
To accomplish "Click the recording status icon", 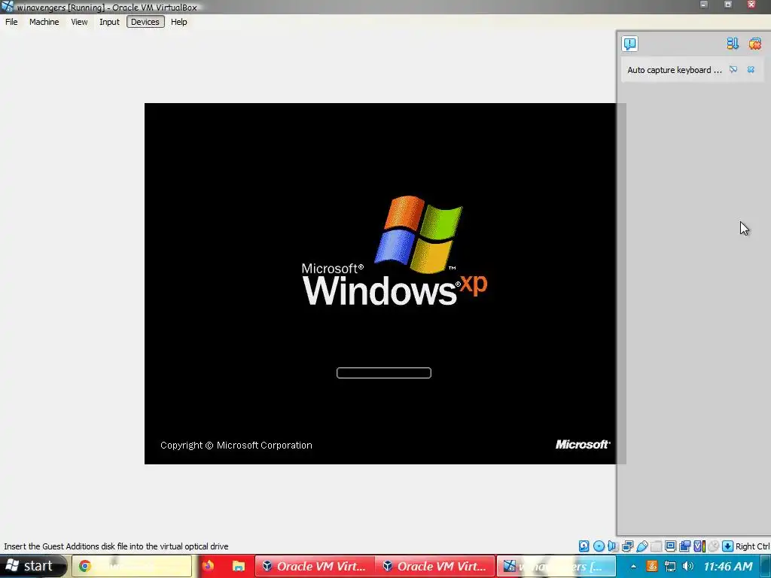I will [x=684, y=546].
